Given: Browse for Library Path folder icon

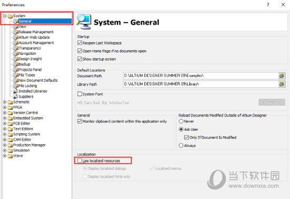Looking at the screenshot, I should tap(282, 84).
